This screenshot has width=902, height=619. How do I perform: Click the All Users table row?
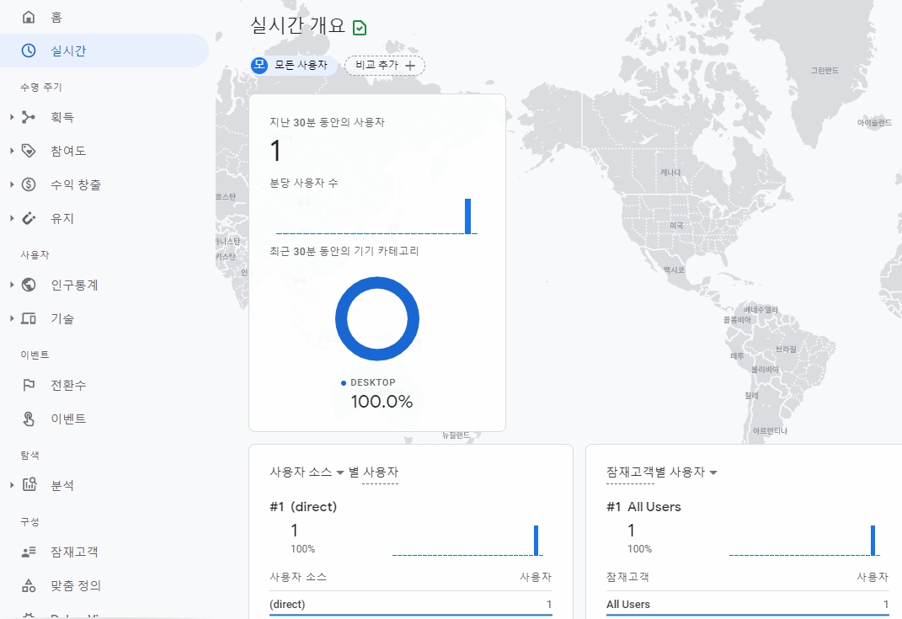747,604
